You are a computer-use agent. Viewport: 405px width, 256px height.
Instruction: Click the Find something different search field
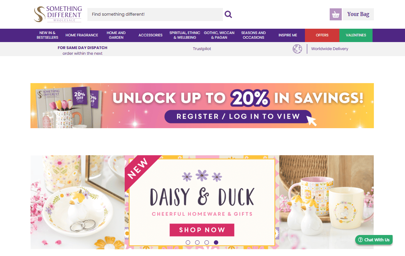click(155, 14)
